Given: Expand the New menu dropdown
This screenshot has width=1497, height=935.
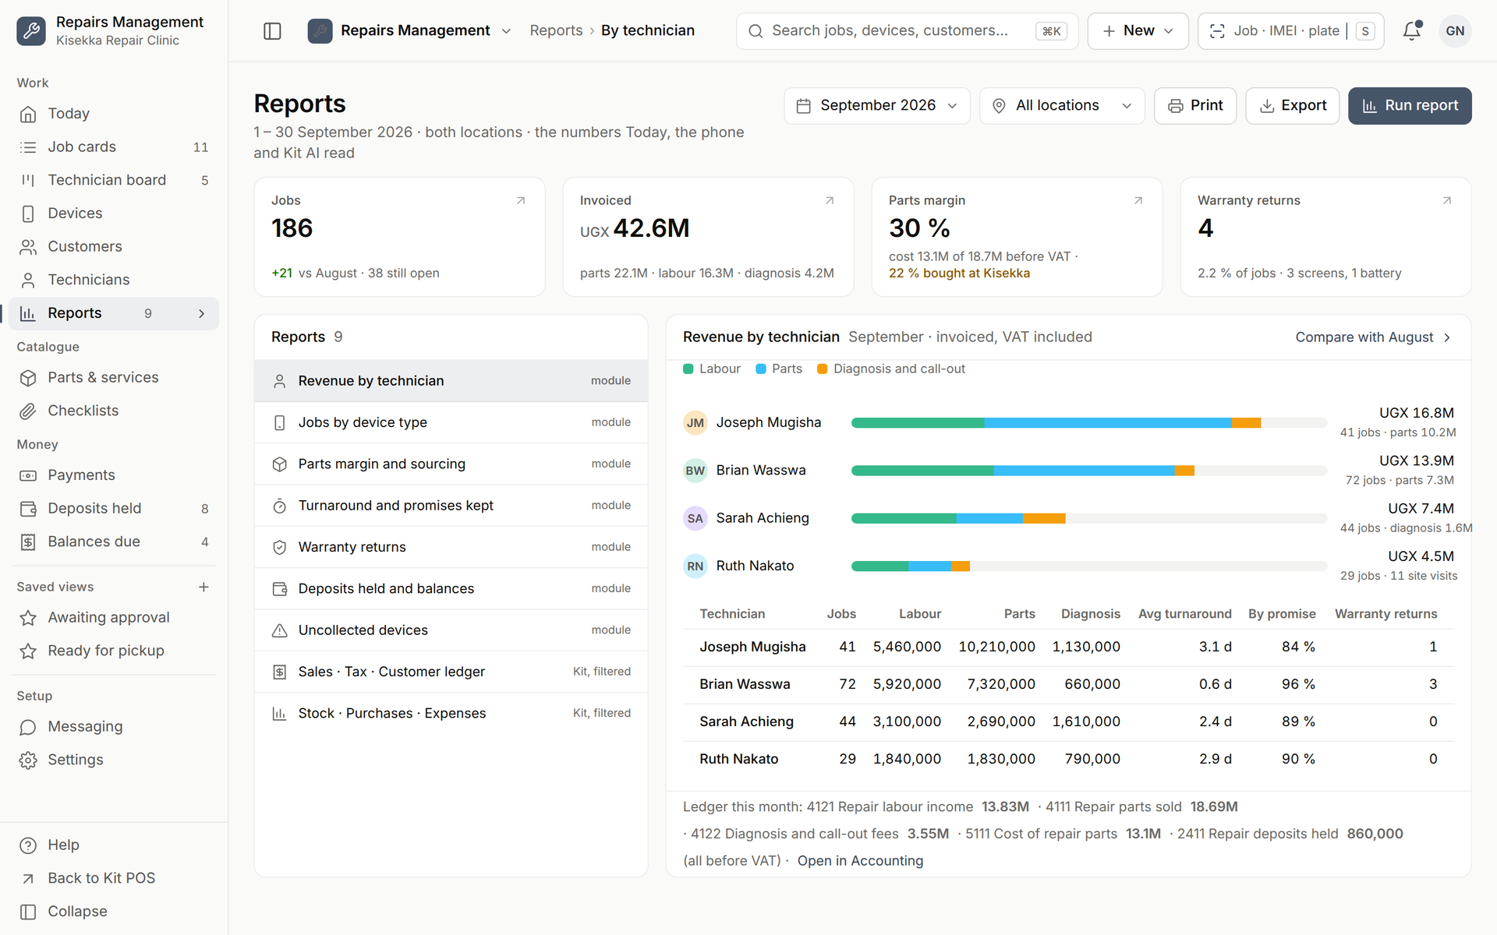Looking at the screenshot, I should (1138, 31).
